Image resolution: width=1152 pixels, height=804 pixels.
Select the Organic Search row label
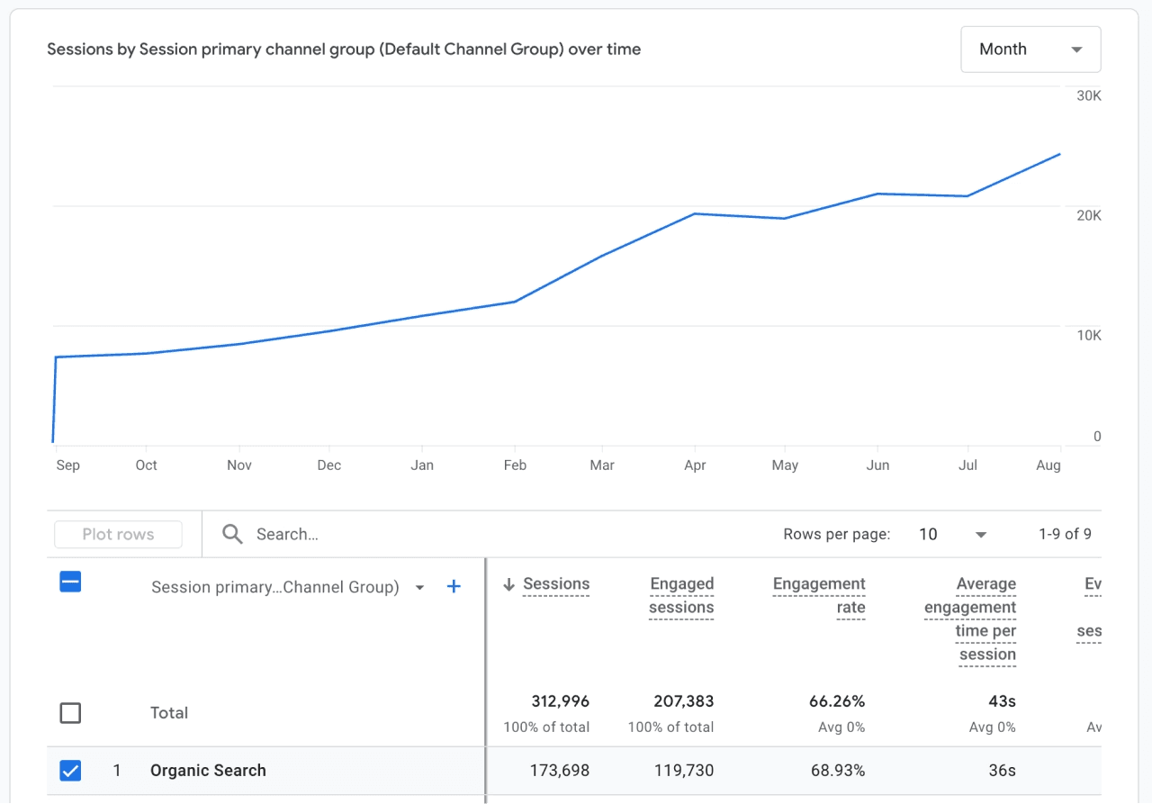coord(208,771)
